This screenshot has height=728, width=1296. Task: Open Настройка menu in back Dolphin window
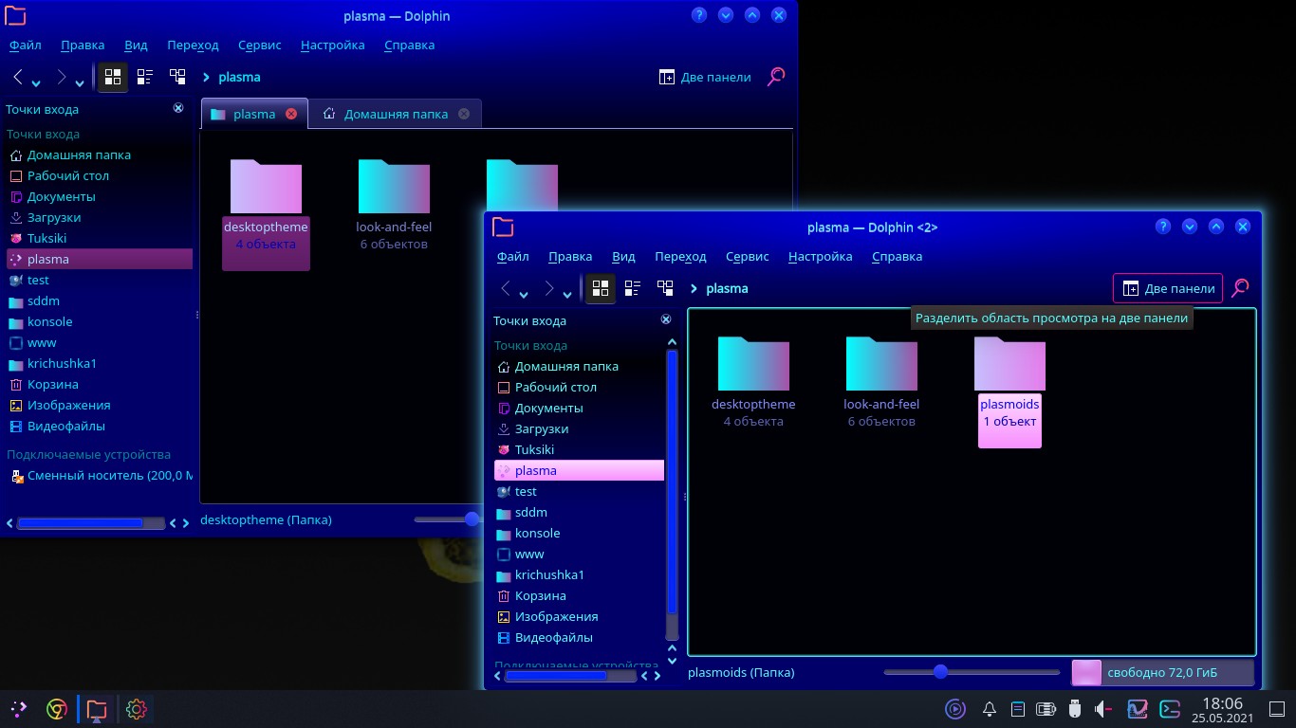click(333, 45)
